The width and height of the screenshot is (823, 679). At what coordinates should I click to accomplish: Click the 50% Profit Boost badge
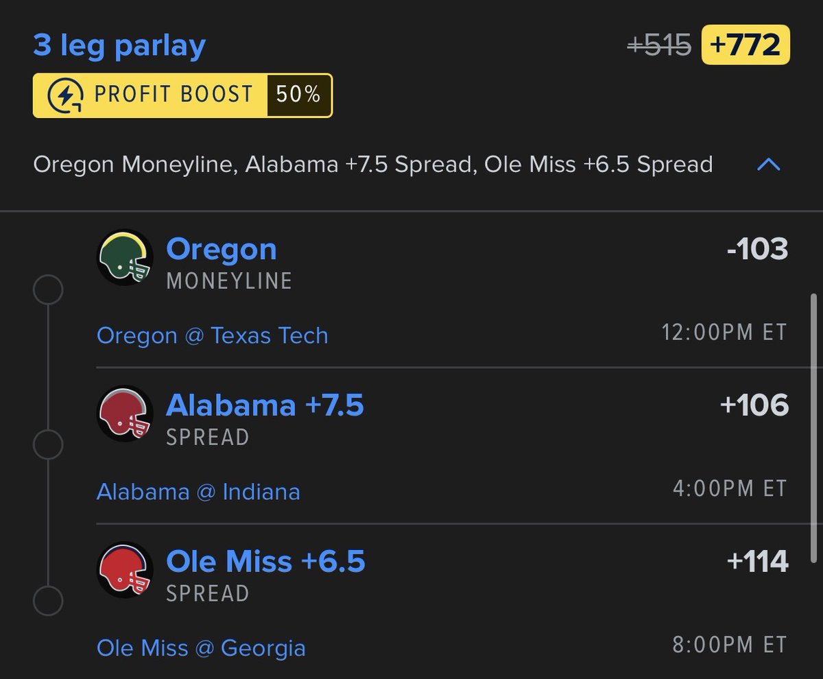point(298,95)
